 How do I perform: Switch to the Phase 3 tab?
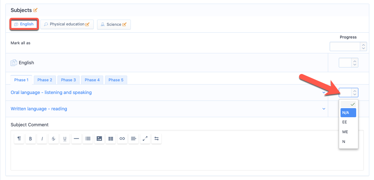point(68,80)
